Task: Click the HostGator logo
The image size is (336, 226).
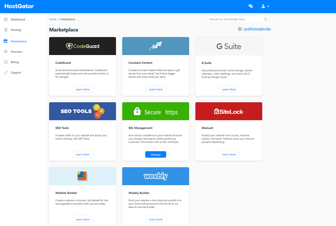Action: coord(19,6)
